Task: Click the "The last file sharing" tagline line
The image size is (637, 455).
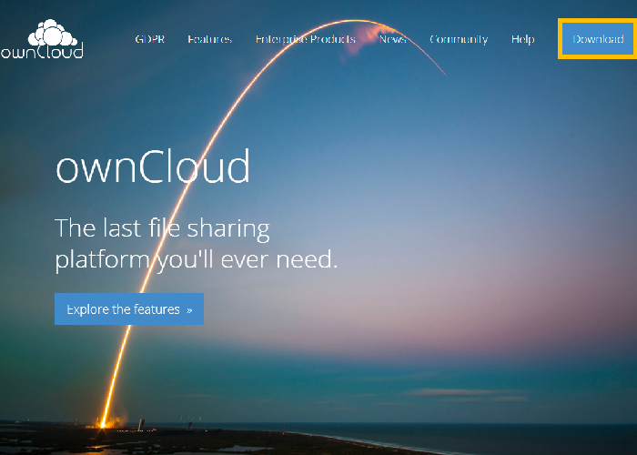Action: (162, 227)
